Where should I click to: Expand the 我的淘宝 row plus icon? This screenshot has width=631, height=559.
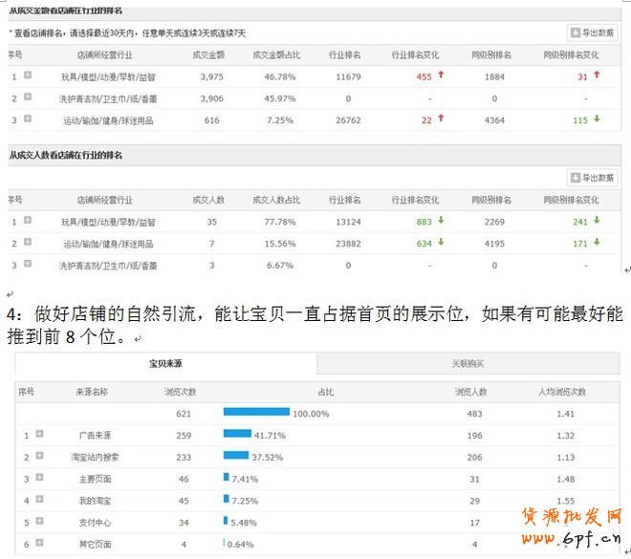tap(40, 499)
